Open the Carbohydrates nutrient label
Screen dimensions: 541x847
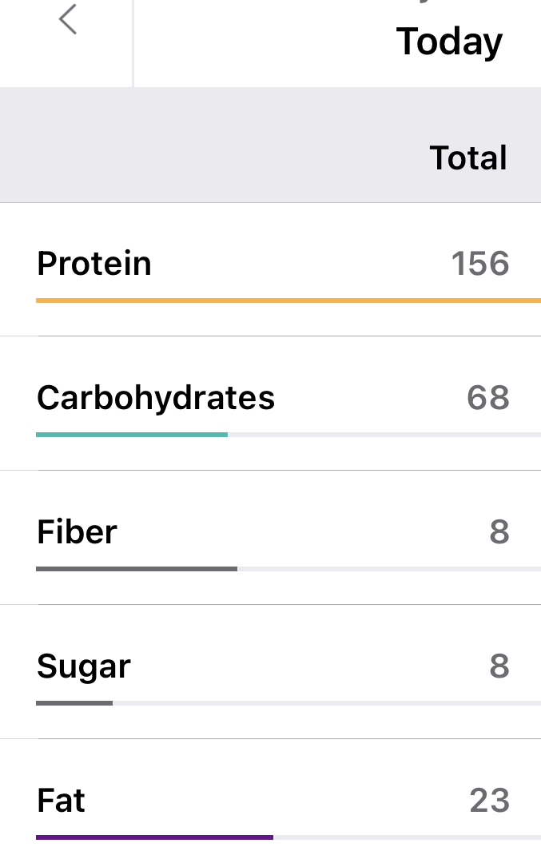[x=156, y=398]
